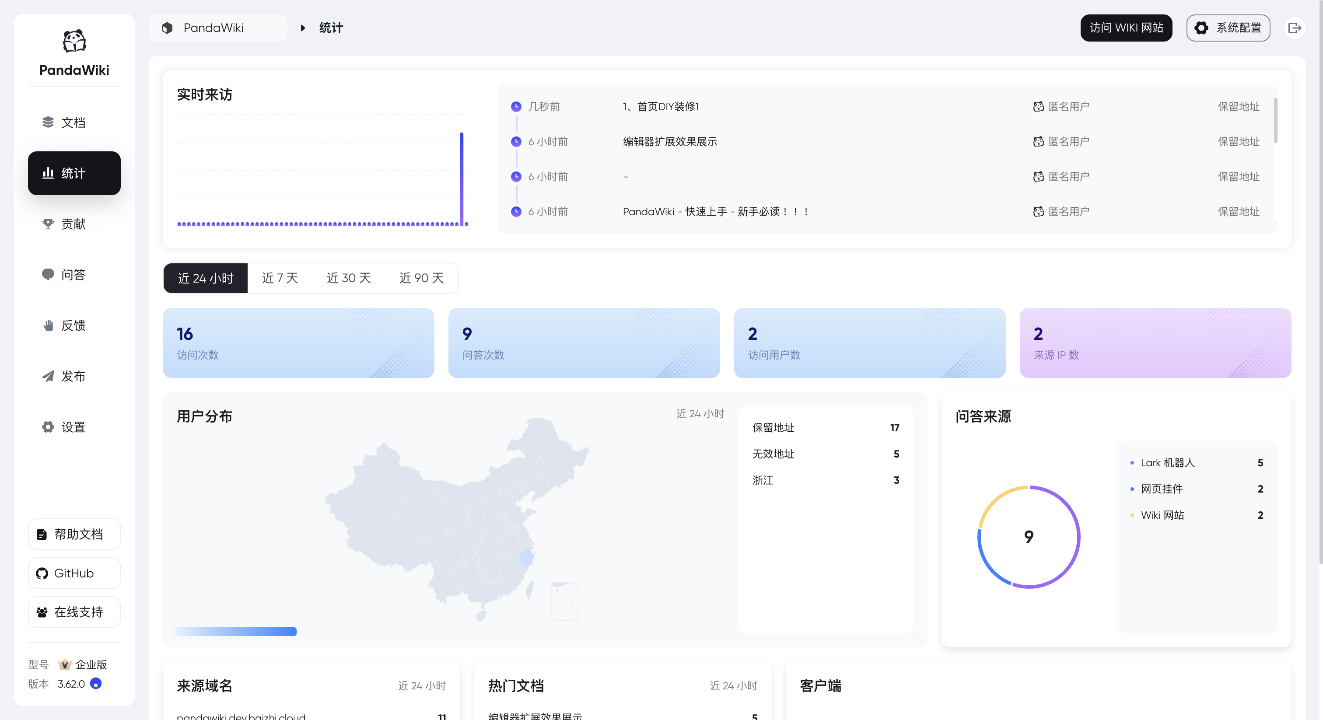The image size is (1323, 720).
Task: Open the 反馈 page via sidebar
Action: tap(73, 325)
